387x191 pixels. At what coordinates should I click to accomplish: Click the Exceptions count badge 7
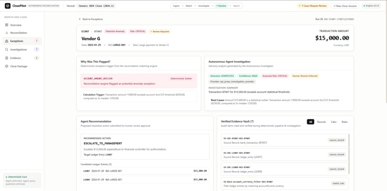click(36, 41)
